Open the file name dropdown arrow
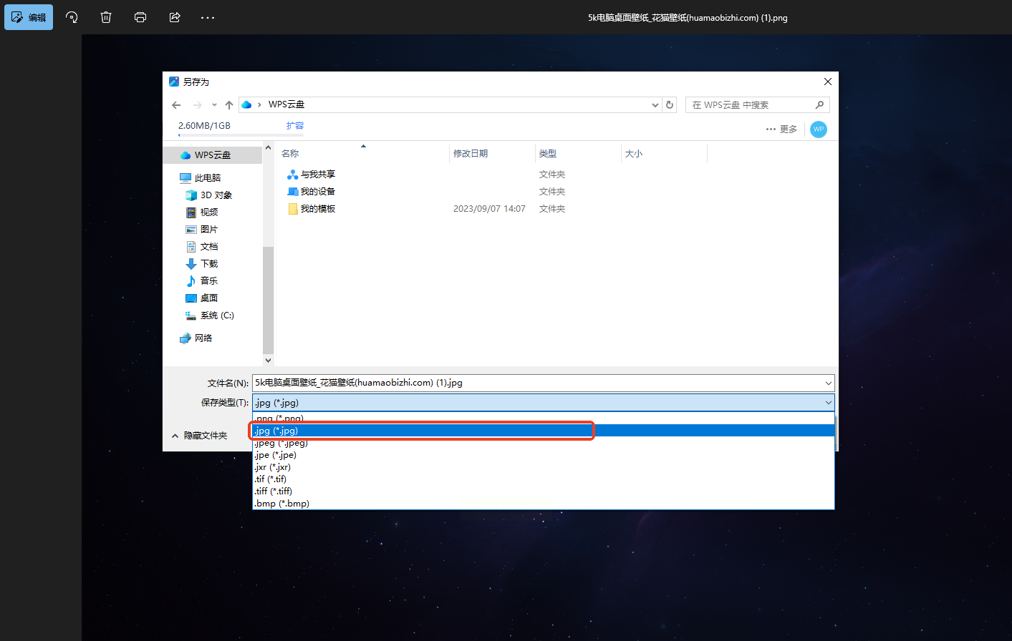The image size is (1012, 641). [x=829, y=383]
